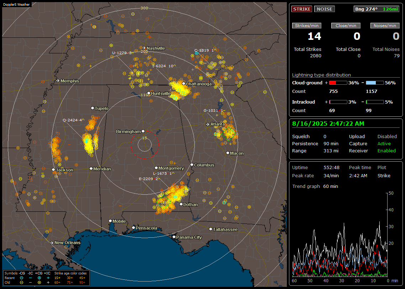Screen dimensions: 405x289
Task: Click the Nashville airport icon
Action: click(x=144, y=48)
